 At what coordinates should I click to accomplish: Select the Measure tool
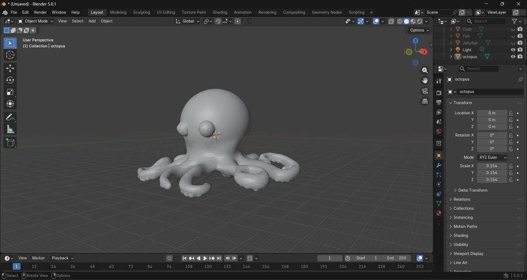pyautogui.click(x=10, y=129)
